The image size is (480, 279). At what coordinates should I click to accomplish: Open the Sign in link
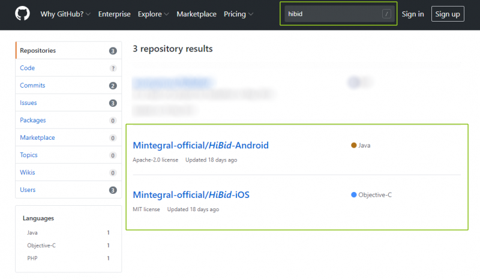413,14
